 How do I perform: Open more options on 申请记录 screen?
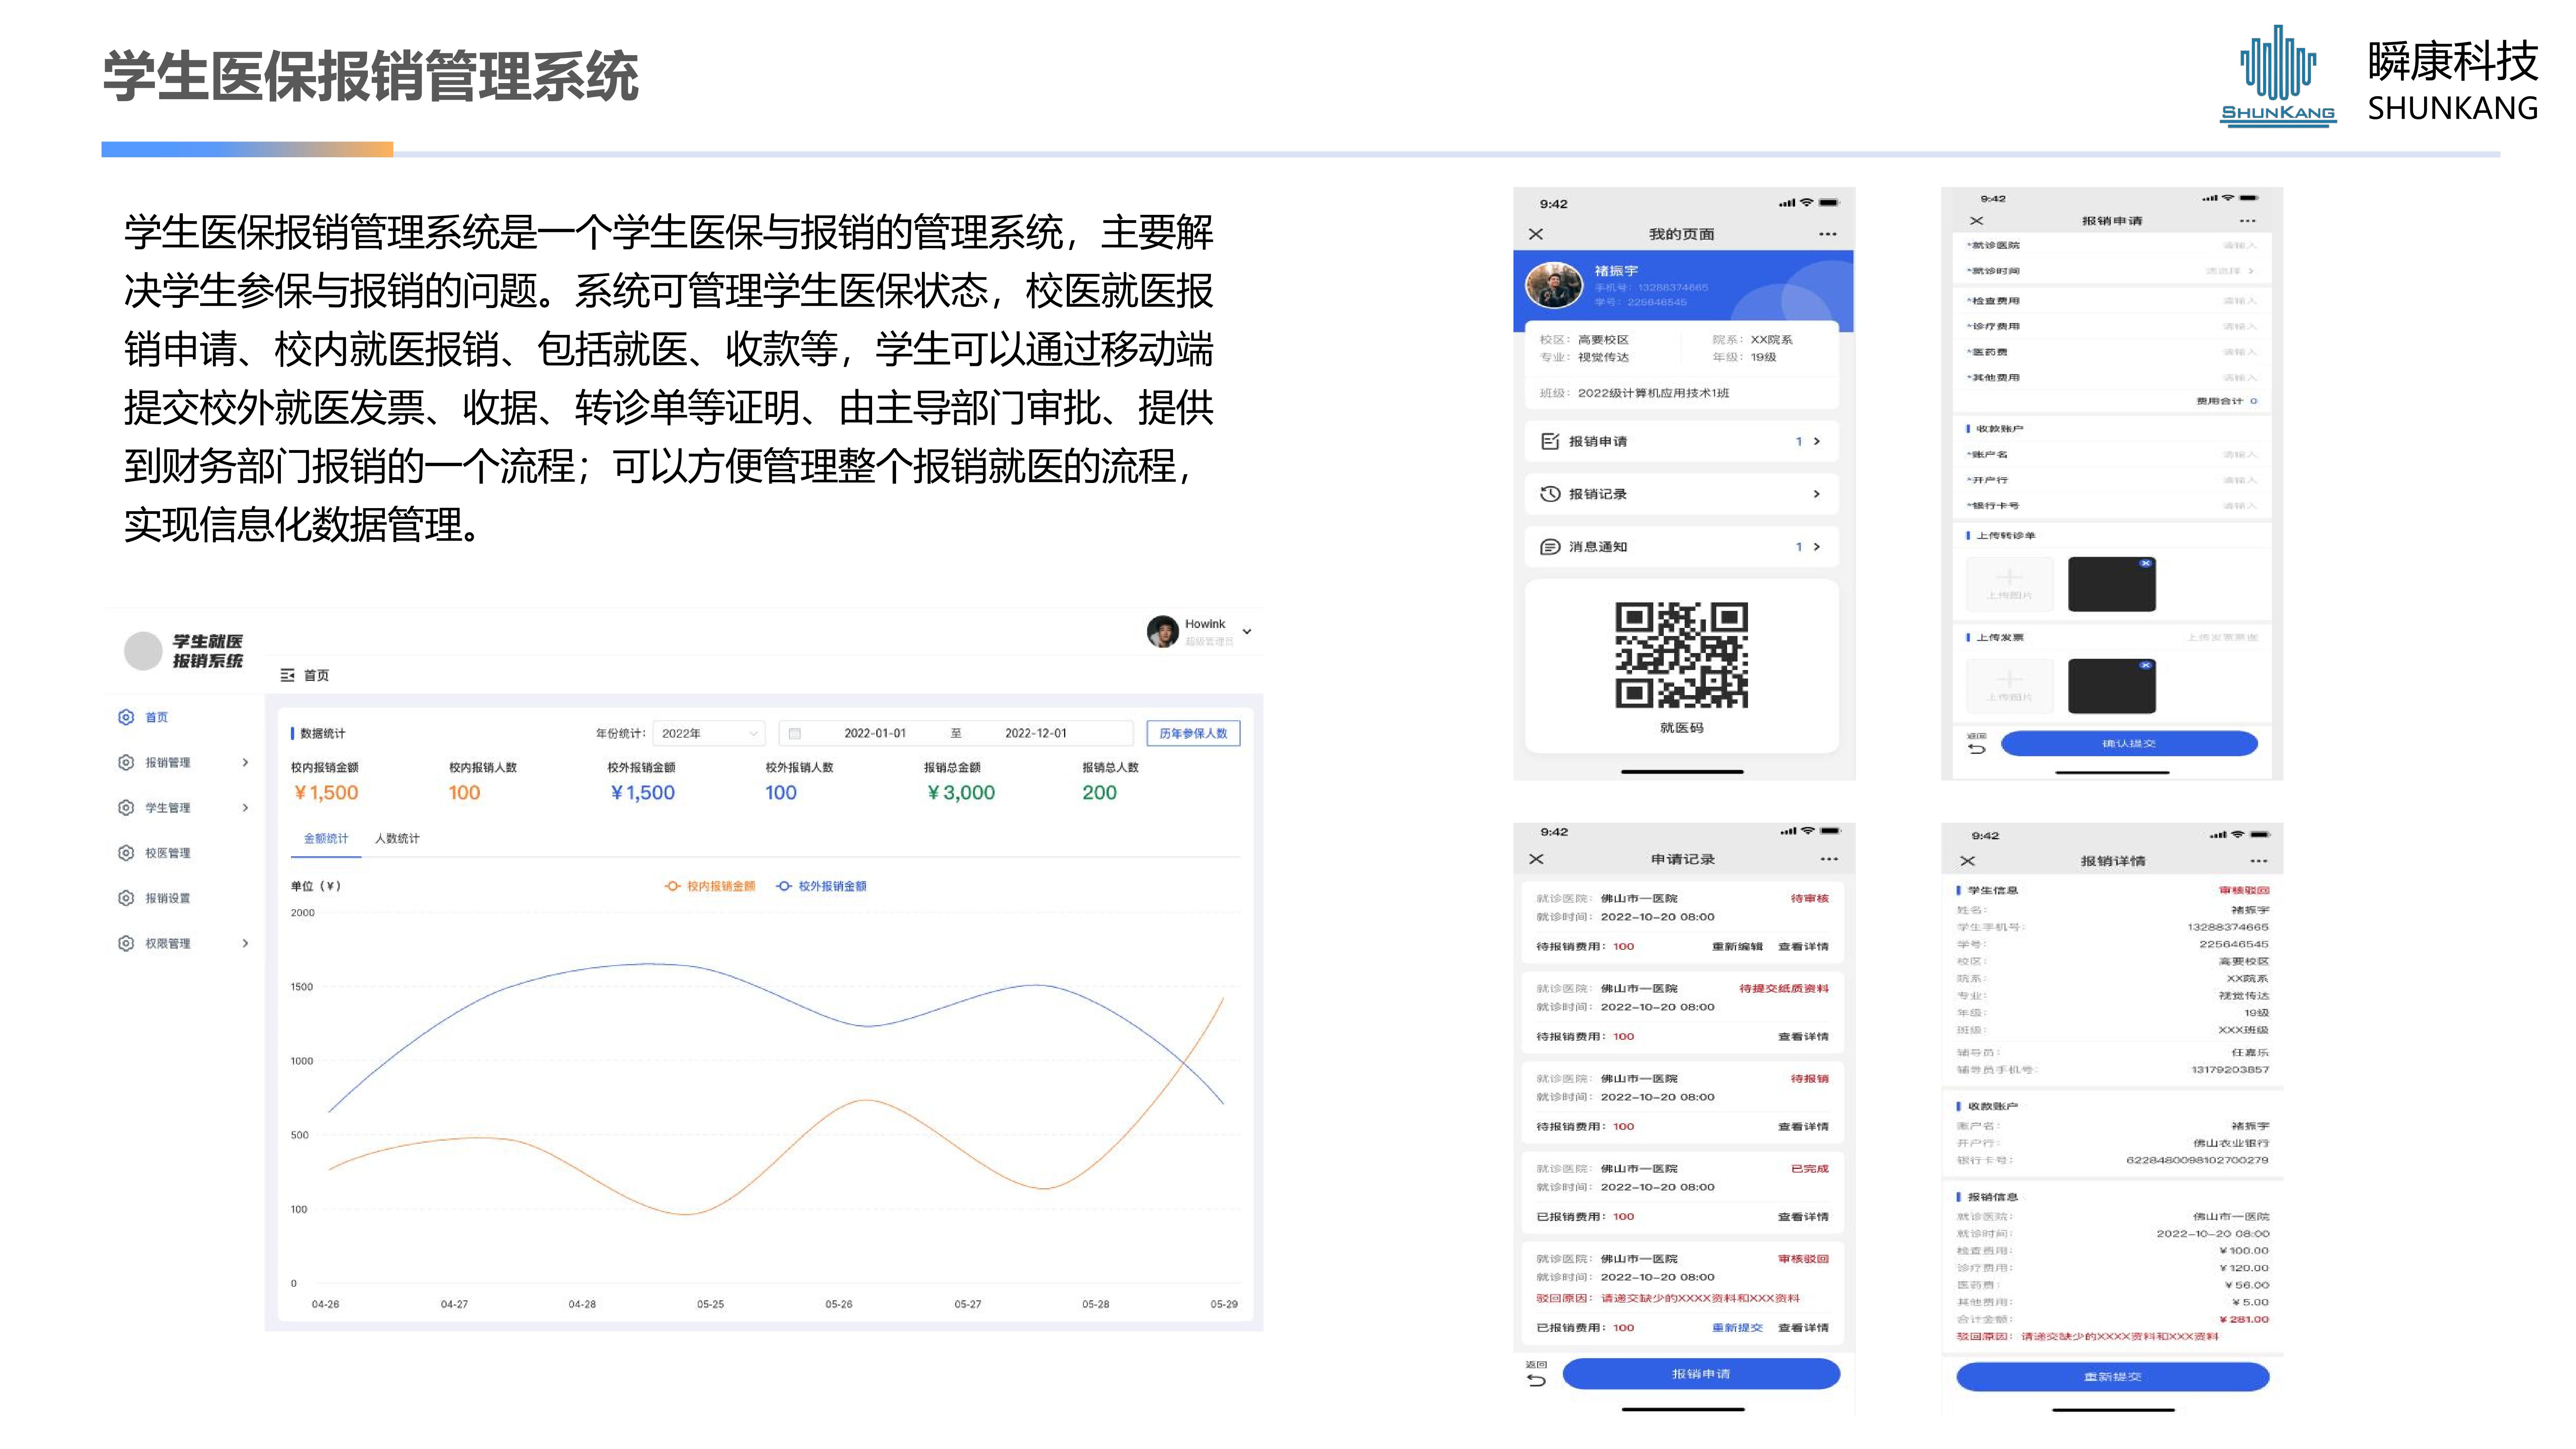click(x=1829, y=859)
